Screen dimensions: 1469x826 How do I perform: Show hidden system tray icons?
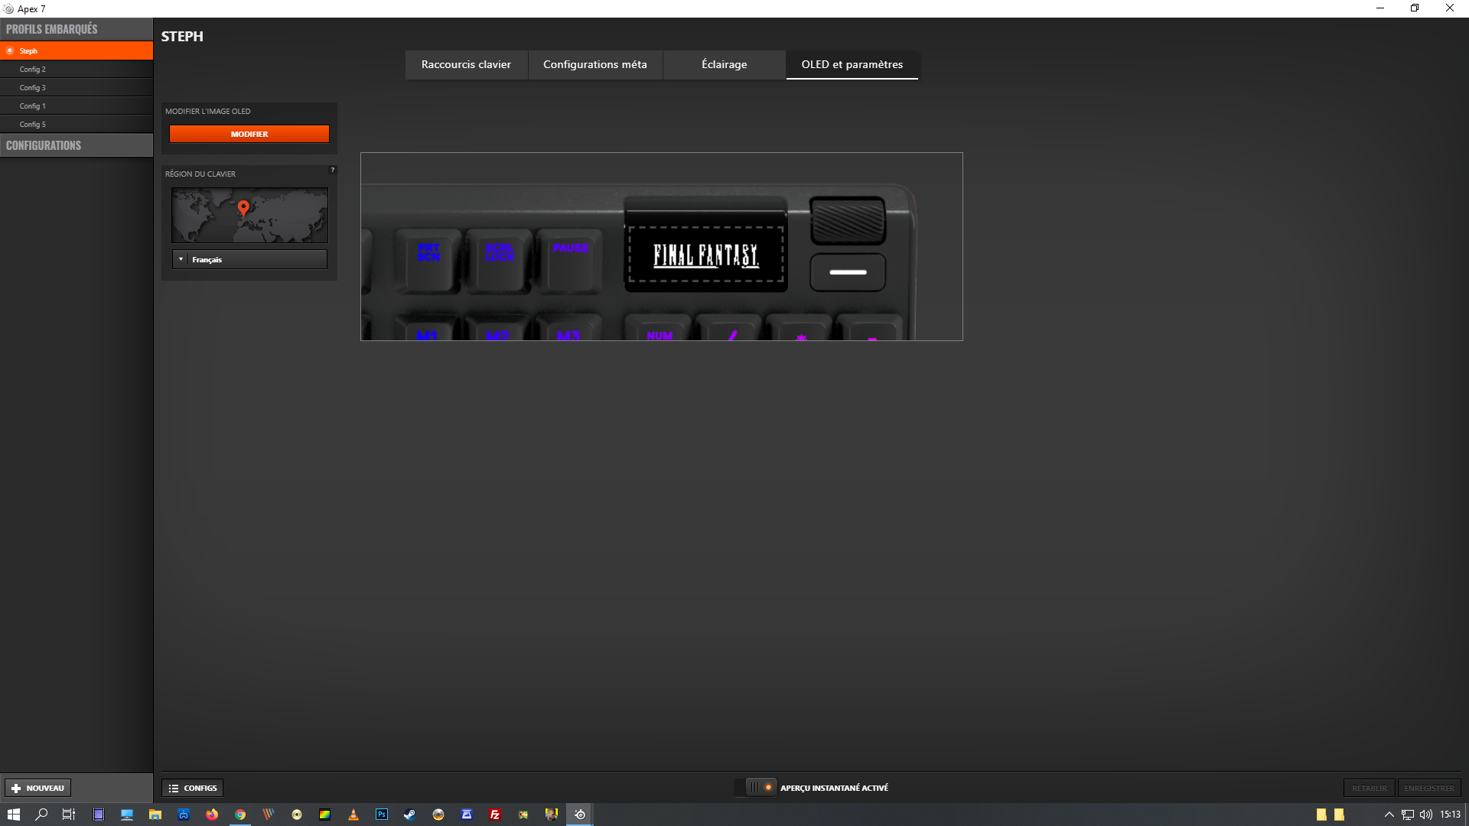[x=1389, y=815]
